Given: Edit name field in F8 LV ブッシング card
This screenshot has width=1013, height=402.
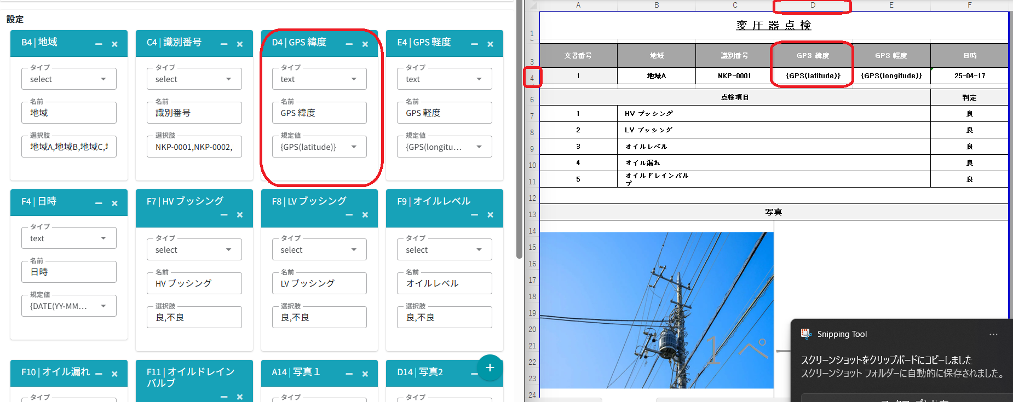Looking at the screenshot, I should coord(320,283).
